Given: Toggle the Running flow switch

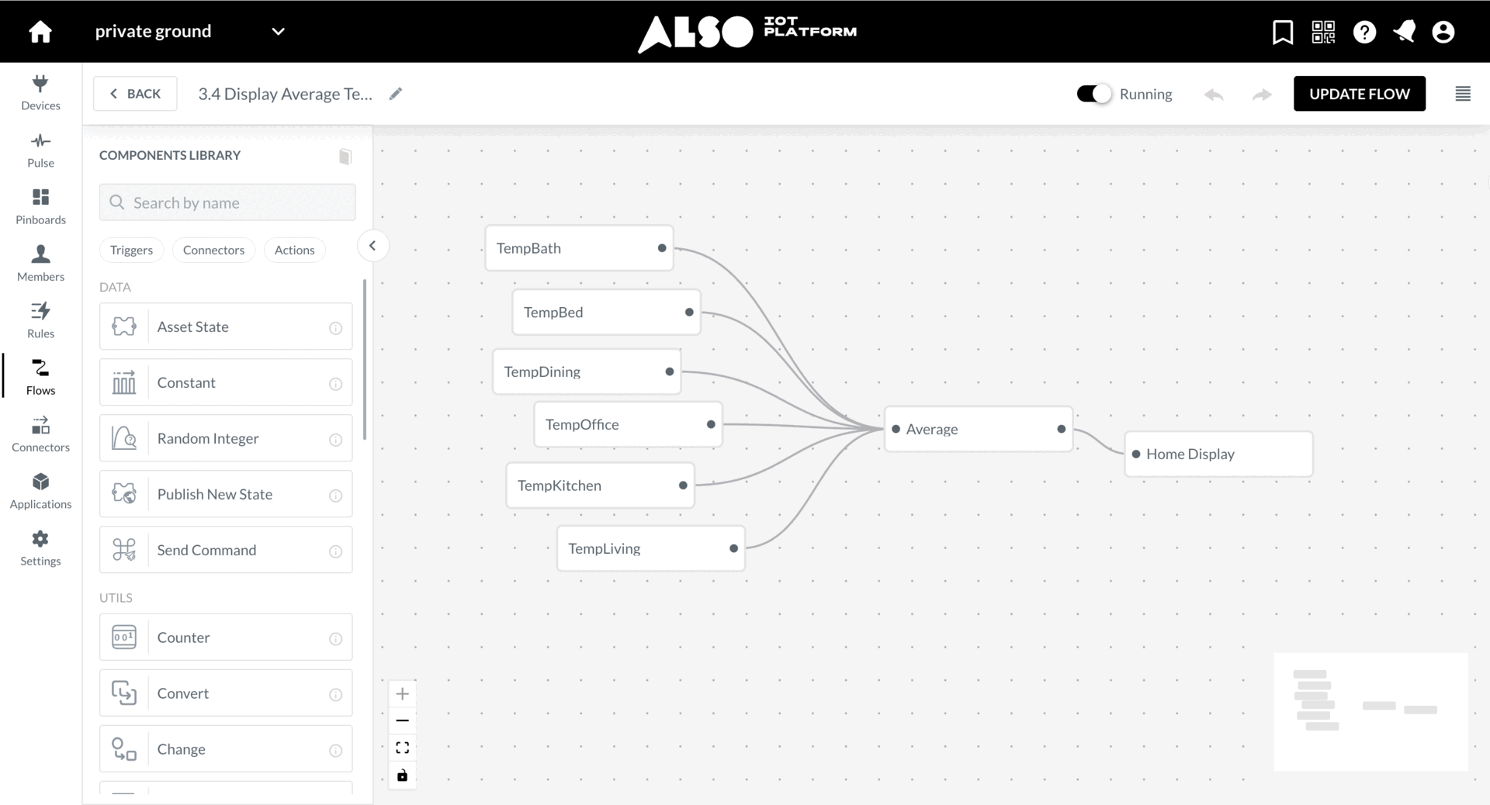Looking at the screenshot, I should coord(1093,94).
